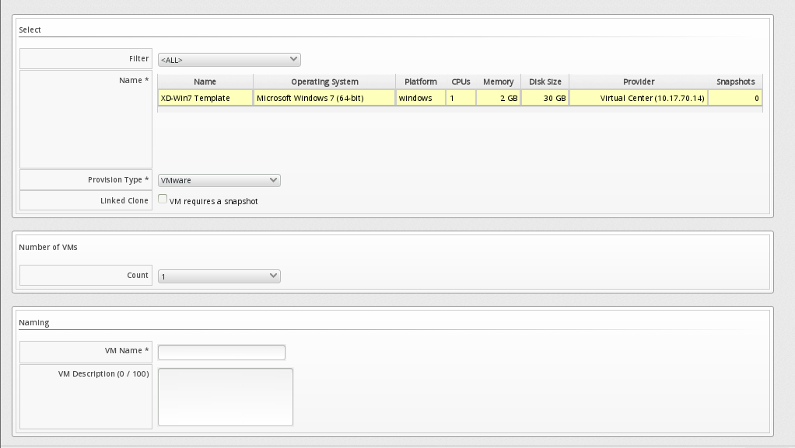Click the Memory column header
Viewport: 795px width, 448px height.
point(498,82)
